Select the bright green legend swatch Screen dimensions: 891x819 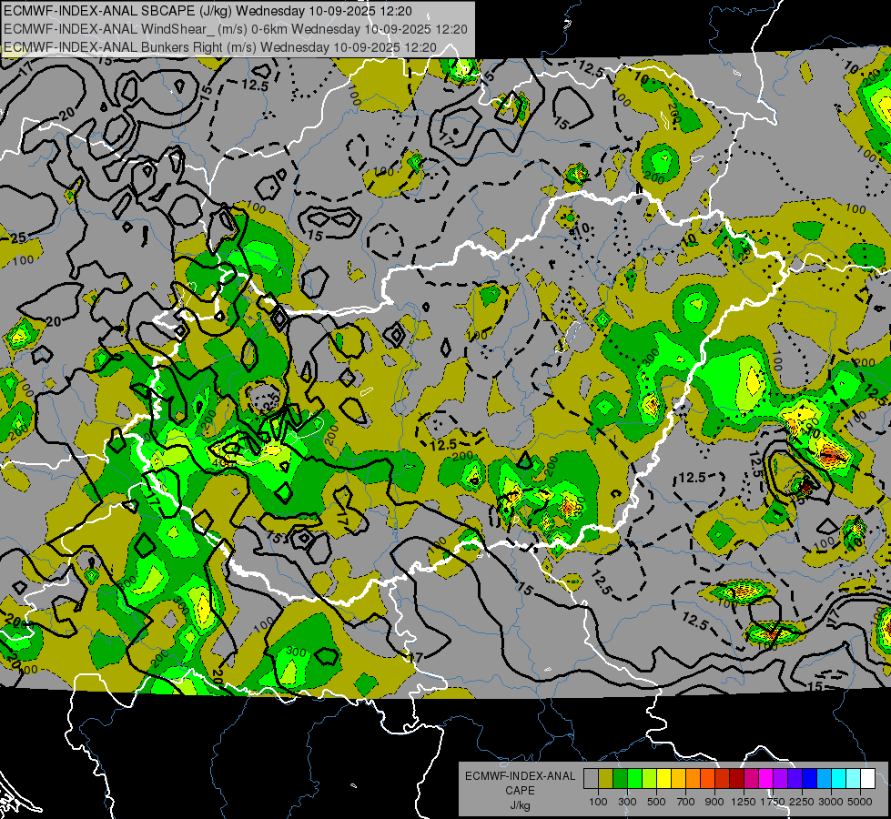click(x=634, y=779)
